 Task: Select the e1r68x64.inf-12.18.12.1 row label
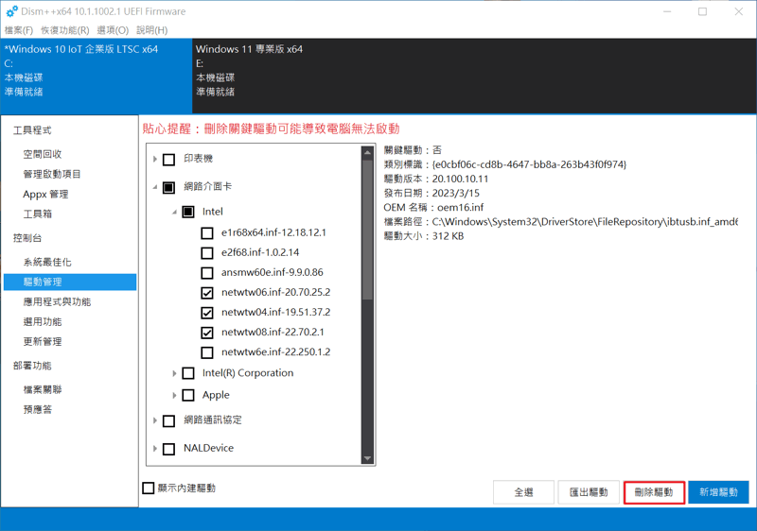[x=273, y=232]
